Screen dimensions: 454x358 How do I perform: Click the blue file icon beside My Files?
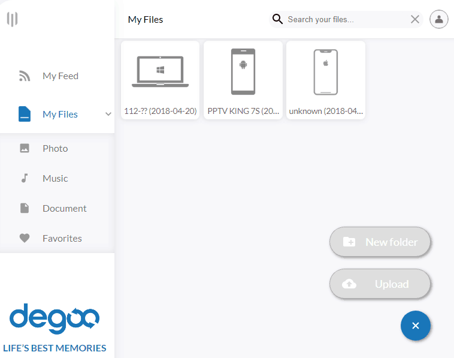tap(25, 114)
